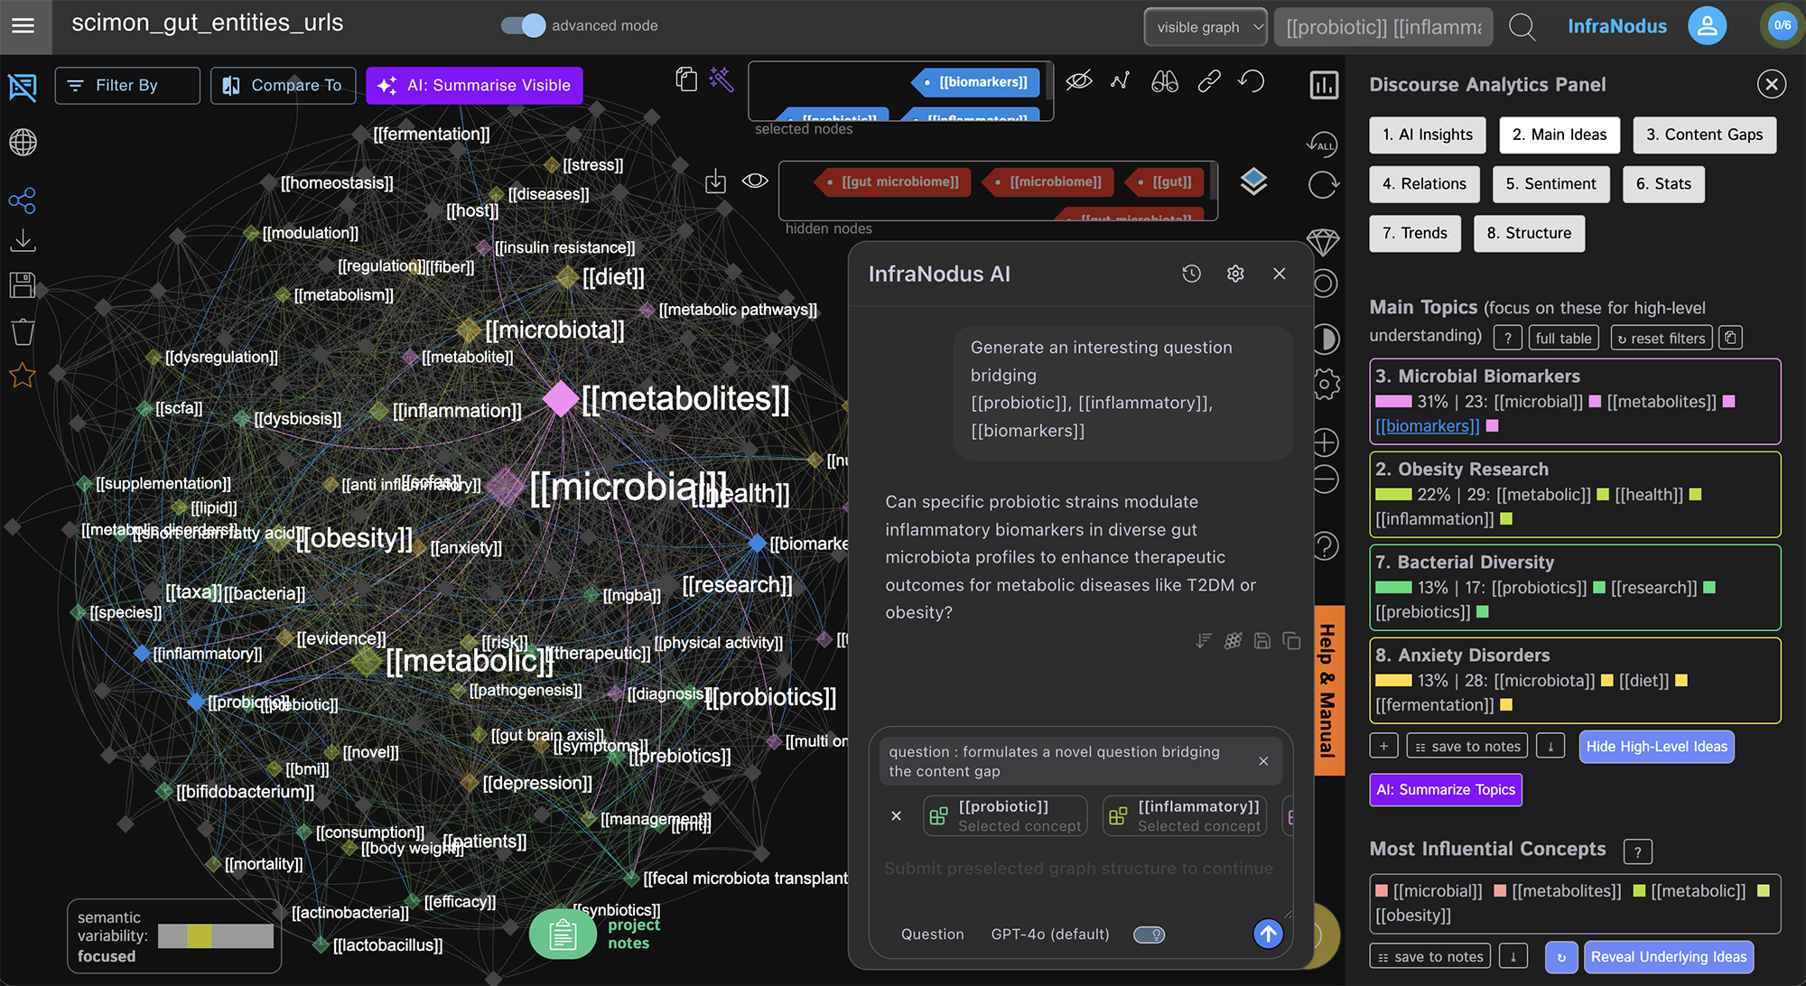Viewport: 1806px width, 986px height.
Task: Click the search magnifier icon in top bar
Action: (x=1522, y=27)
